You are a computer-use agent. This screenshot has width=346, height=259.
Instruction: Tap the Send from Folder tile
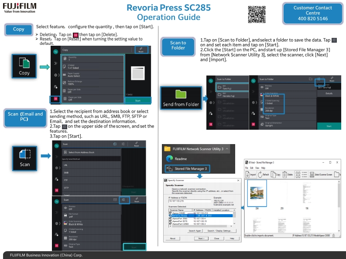point(181,98)
